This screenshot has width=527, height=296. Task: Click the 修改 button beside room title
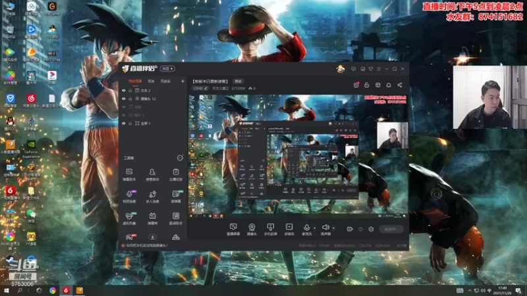tap(238, 81)
